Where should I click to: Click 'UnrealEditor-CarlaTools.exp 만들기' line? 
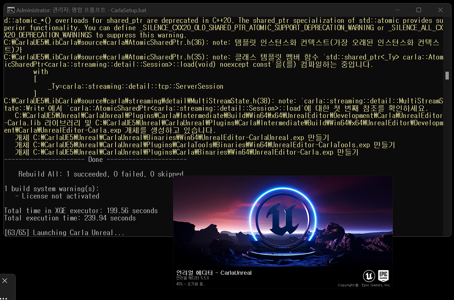[205, 145]
